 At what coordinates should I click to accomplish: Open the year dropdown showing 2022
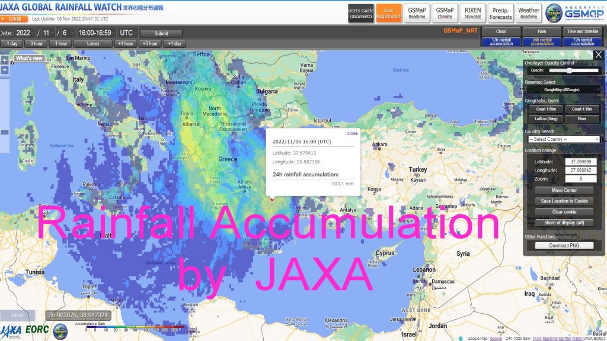[x=24, y=33]
